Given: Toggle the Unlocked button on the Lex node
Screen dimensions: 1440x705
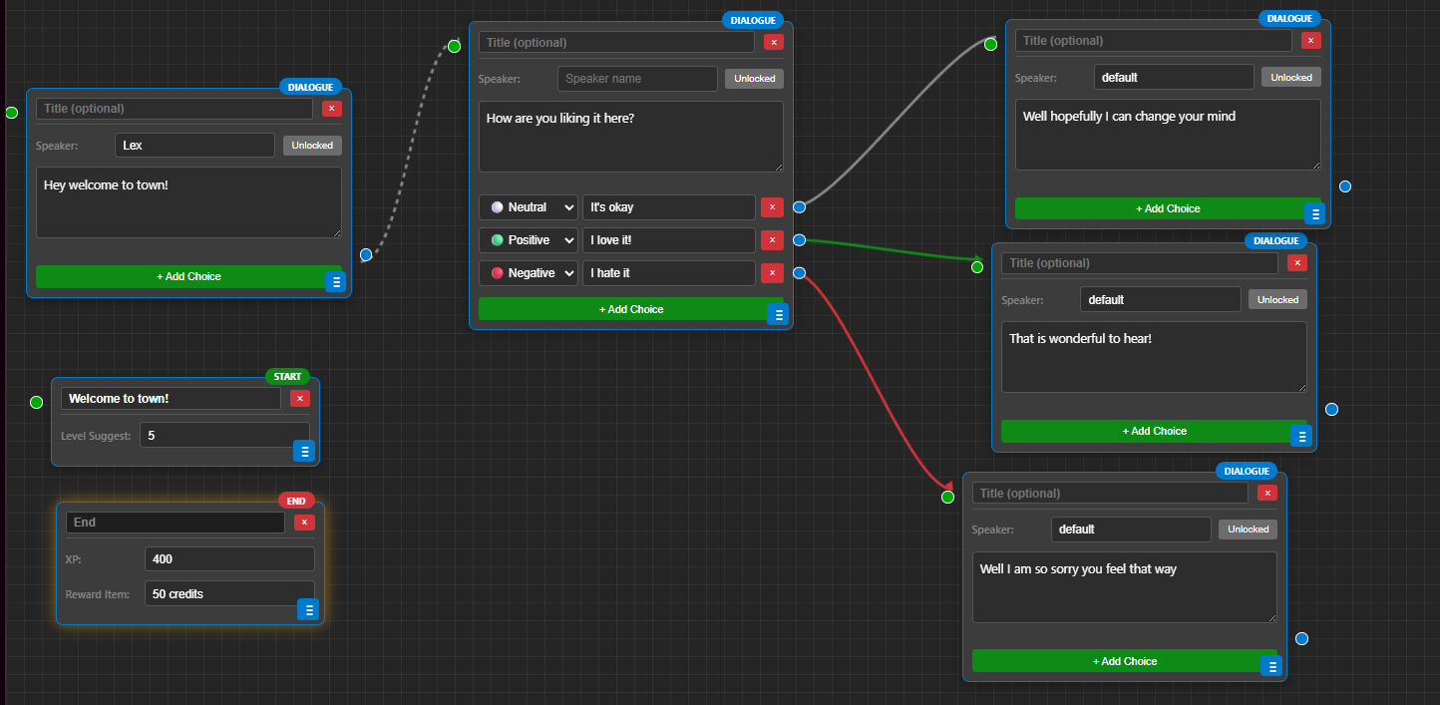Looking at the screenshot, I should coord(312,146).
